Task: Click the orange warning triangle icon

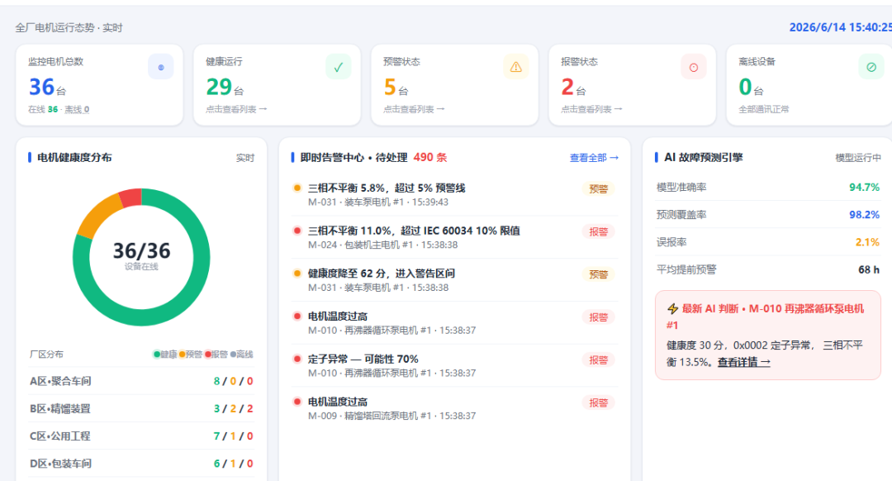Action: 516,67
